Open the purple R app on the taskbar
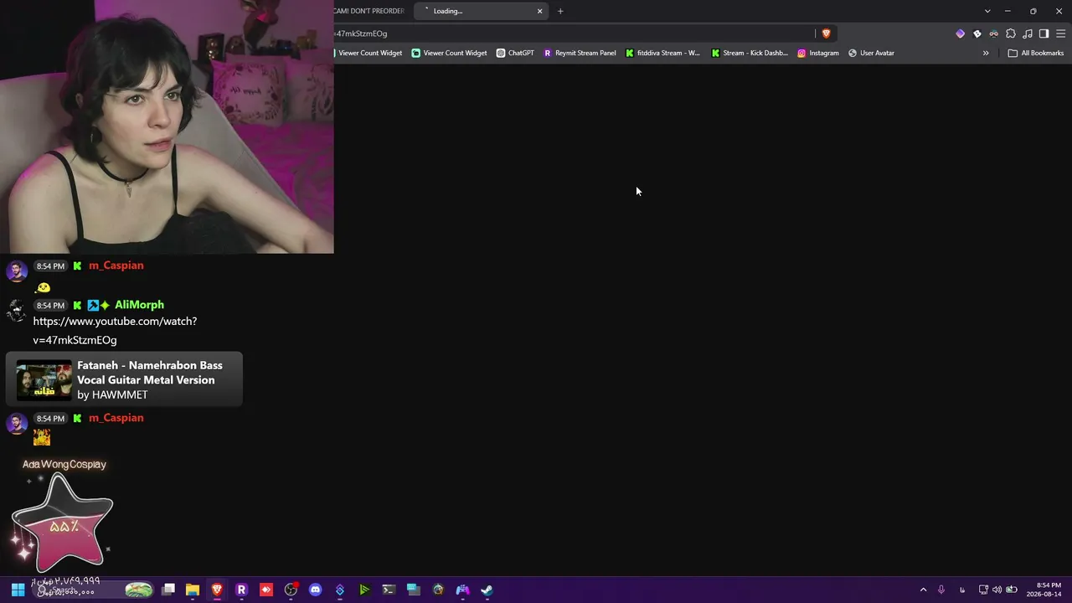The width and height of the screenshot is (1072, 603). (x=241, y=590)
